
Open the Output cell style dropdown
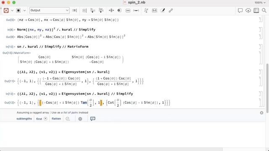coord(50,10)
